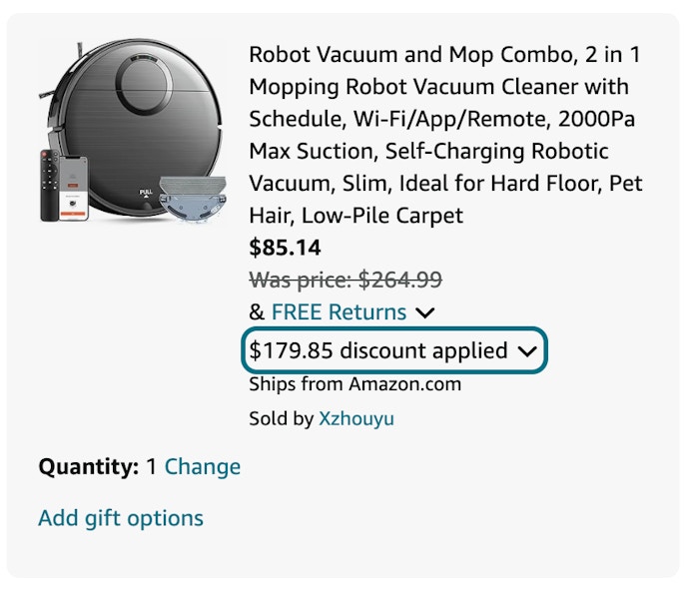Open the $179.85 discount applied details
The width and height of the screenshot is (686, 599).
pos(393,350)
